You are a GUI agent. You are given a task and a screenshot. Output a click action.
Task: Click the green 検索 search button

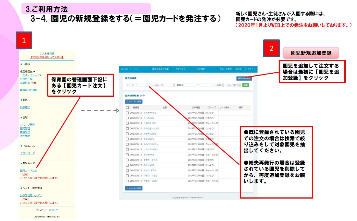tap(246, 85)
